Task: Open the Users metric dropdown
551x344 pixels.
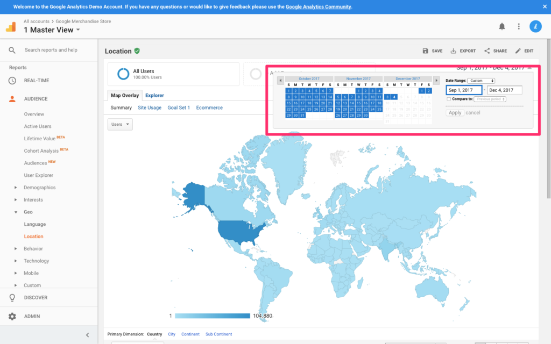Action: 120,124
